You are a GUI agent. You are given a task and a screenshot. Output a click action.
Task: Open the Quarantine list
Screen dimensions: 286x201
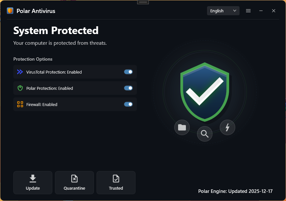click(74, 183)
